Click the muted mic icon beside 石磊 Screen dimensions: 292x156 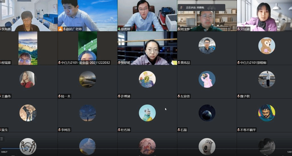pyautogui.click(x=179, y=130)
